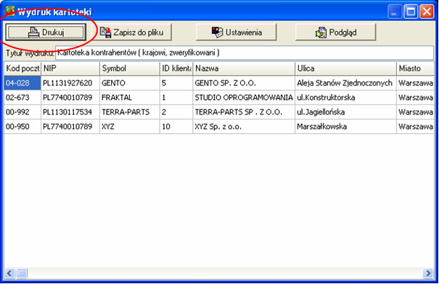Click NIP cell PL1131927620
Screen dimensions: 439x284
click(x=70, y=83)
